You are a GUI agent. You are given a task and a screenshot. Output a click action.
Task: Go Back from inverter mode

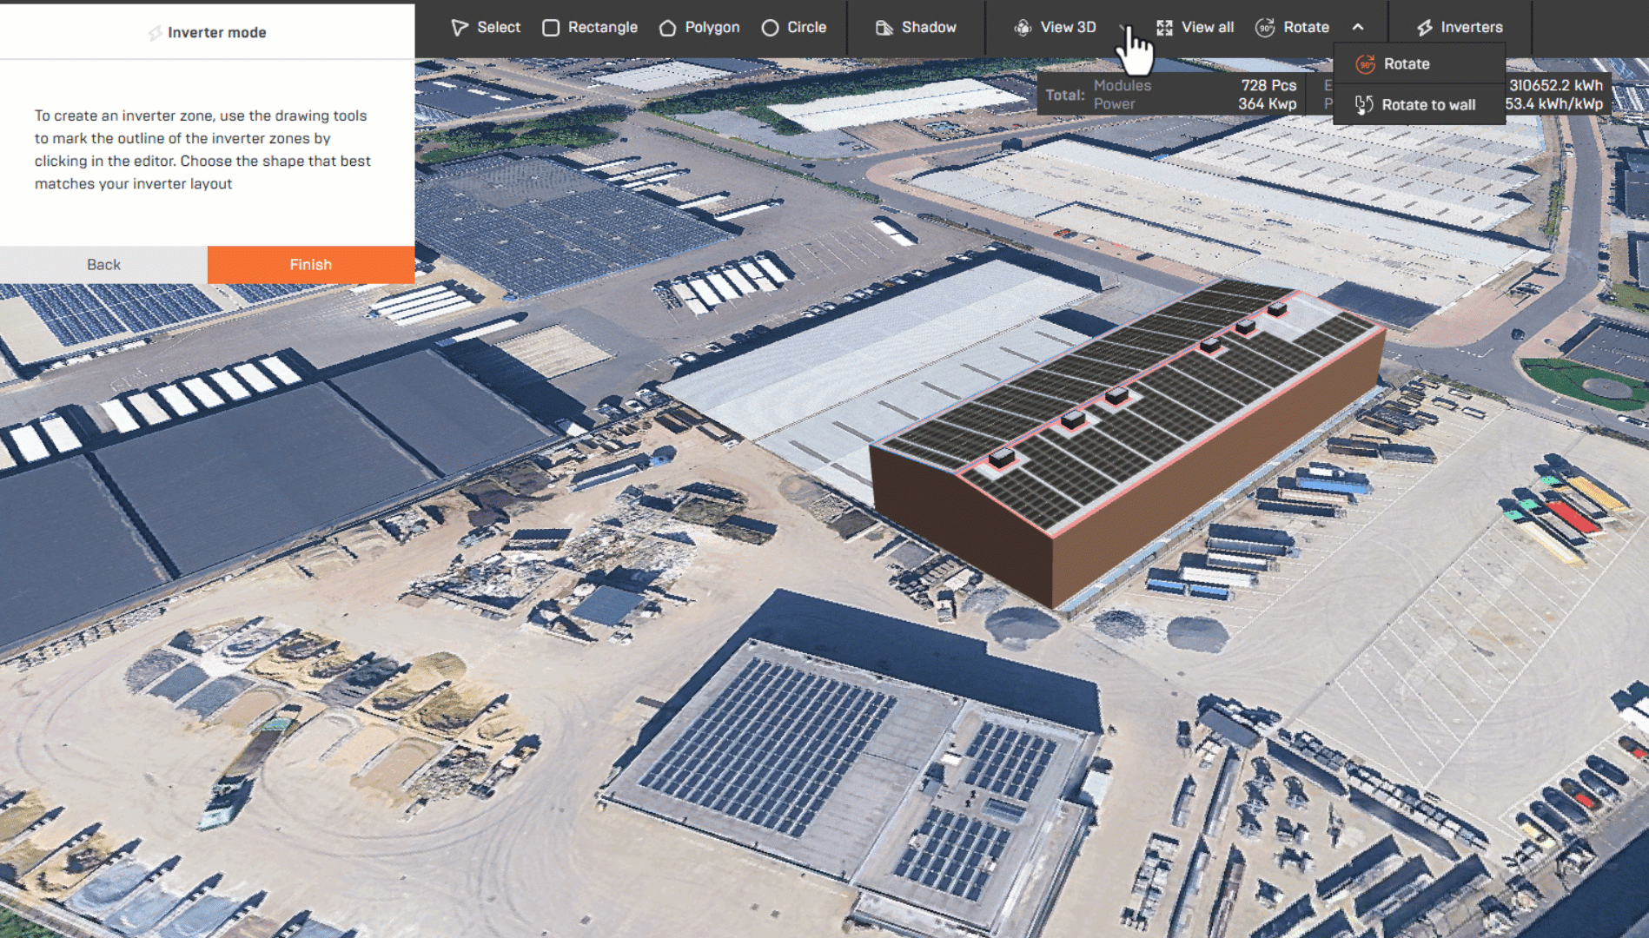pos(103,265)
